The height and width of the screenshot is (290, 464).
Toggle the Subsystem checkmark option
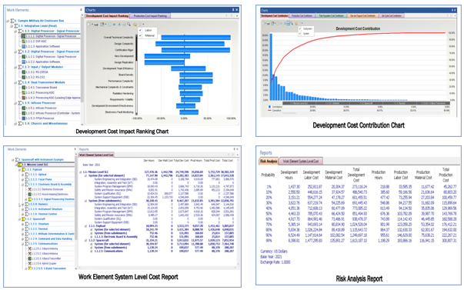pos(300,28)
